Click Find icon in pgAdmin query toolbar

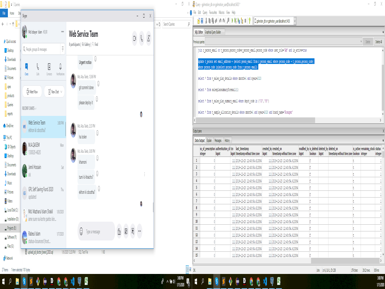[228, 21]
